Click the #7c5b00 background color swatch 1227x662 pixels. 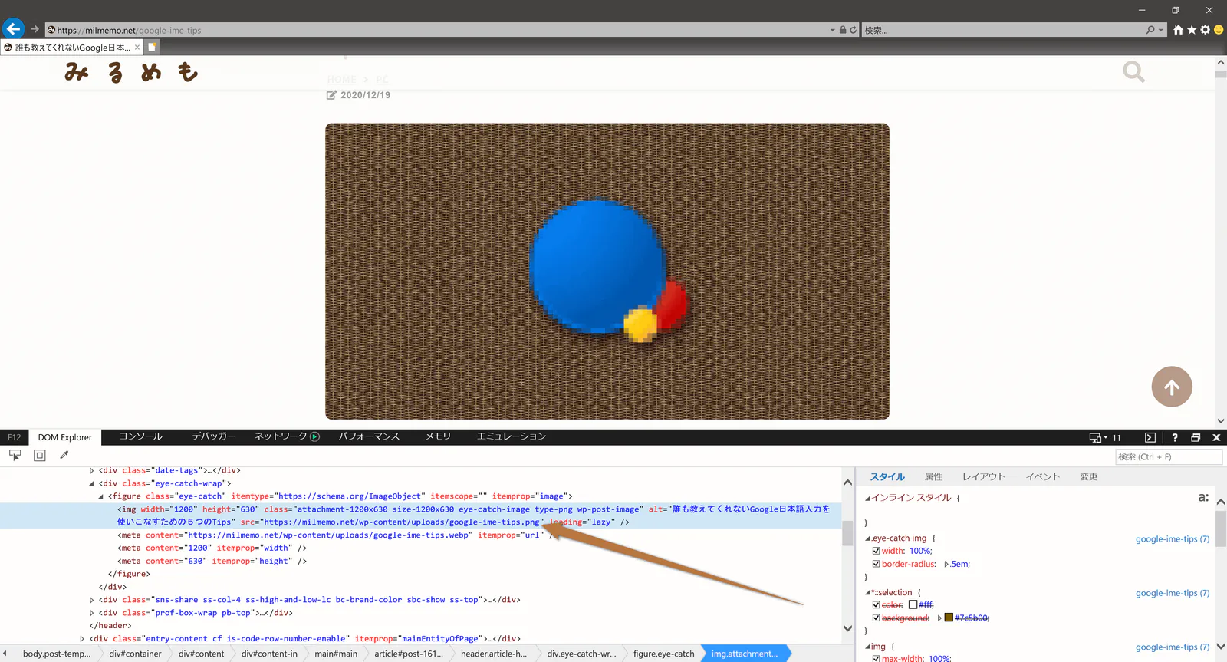(949, 618)
